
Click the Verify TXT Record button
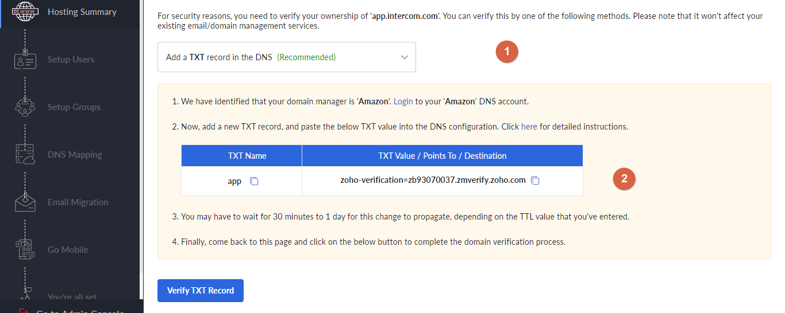(201, 291)
